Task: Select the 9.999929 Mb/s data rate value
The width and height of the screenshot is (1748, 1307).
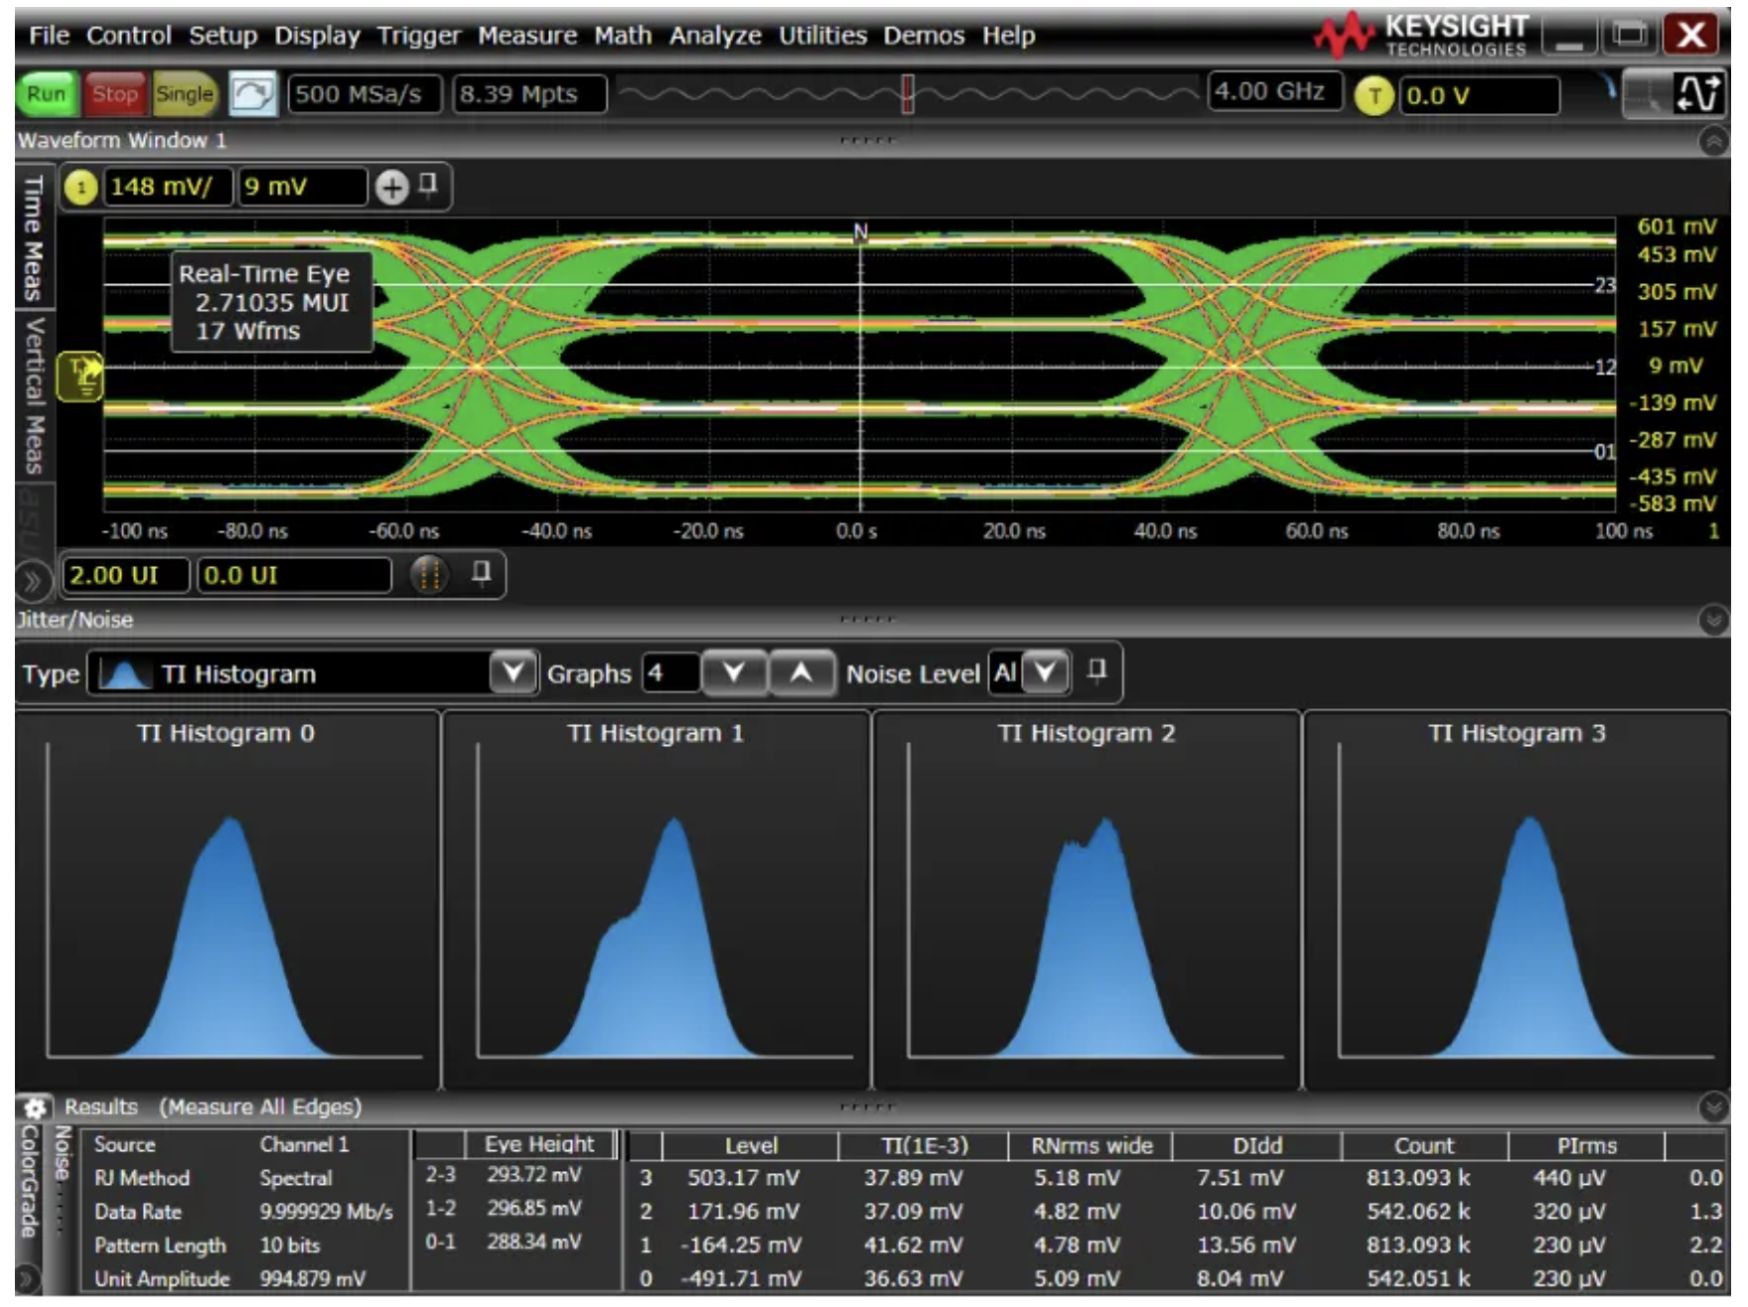Action: point(326,1212)
